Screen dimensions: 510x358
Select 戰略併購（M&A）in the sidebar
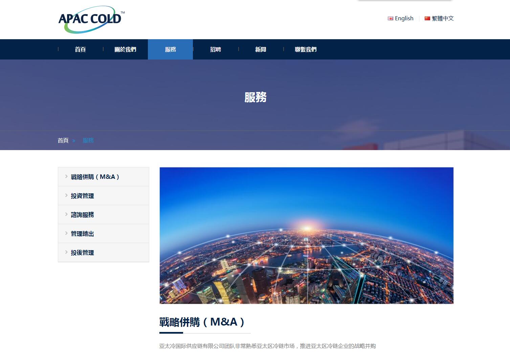tap(104, 177)
